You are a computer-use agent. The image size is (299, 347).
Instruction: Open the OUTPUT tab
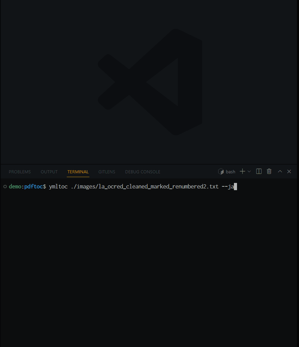(49, 172)
